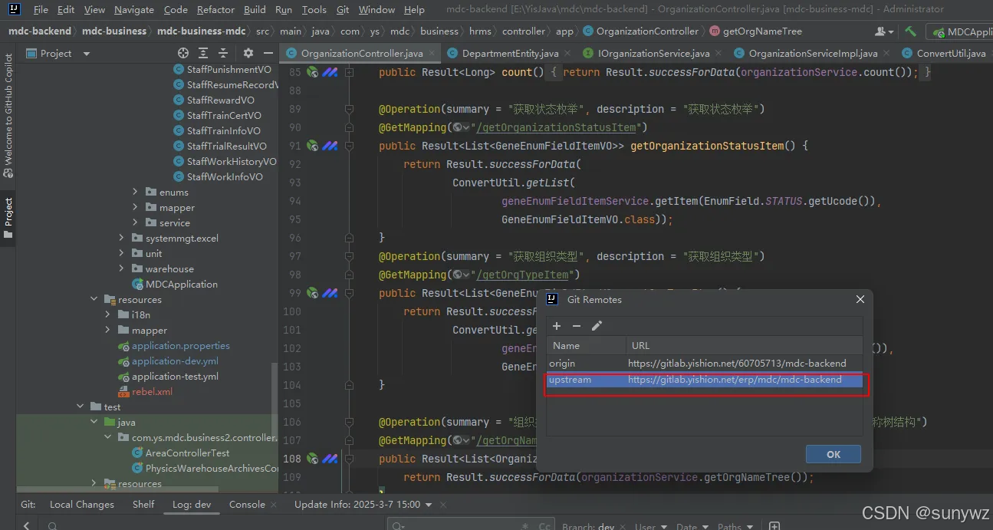Click MyBatis gutter icon at line 108

(x=330, y=459)
